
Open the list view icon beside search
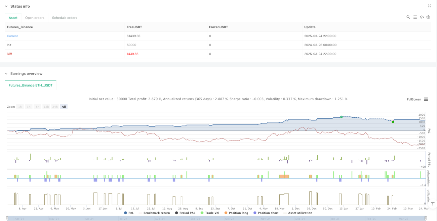415,17
